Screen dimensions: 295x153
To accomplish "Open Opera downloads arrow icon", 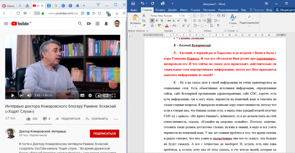I will tap(117, 13).
